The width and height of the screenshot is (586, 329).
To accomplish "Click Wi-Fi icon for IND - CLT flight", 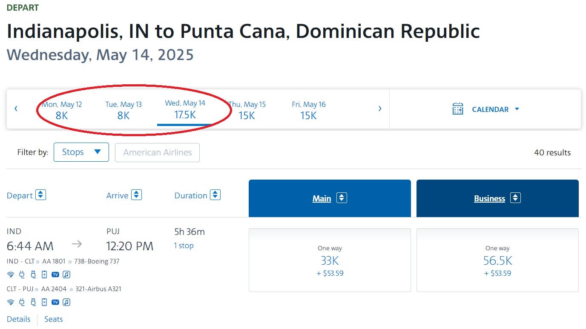I will 11,275.
